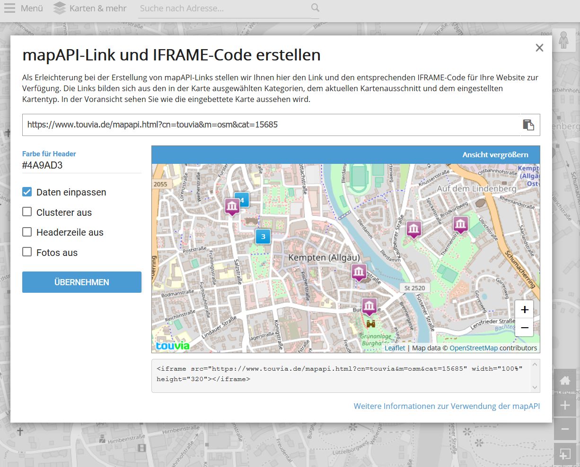
Task: Open the OpenStreetMap attribution link
Action: (474, 348)
